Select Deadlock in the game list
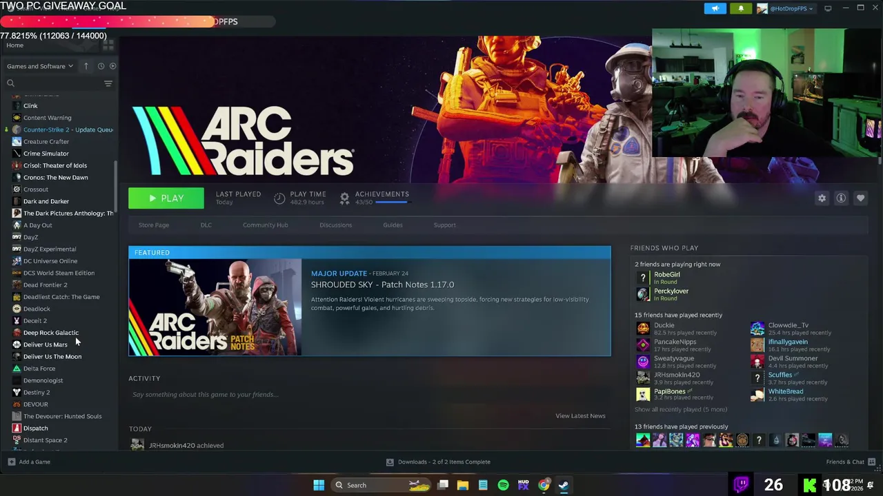Screen dimensions: 883x496 click(37, 309)
